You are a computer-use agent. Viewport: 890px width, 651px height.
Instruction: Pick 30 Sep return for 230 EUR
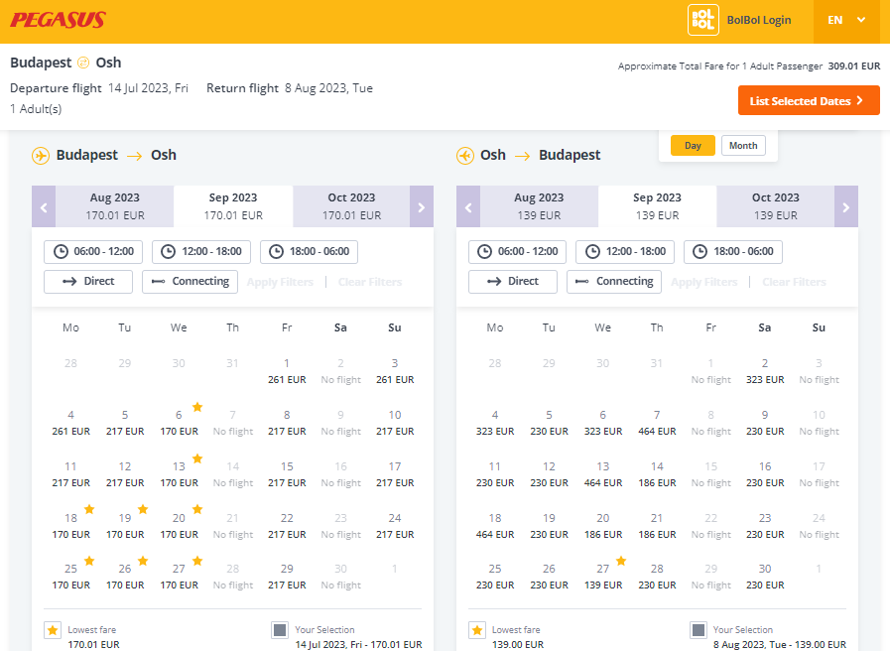(765, 577)
